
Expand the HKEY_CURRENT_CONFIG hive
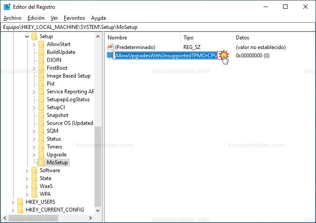13,210
